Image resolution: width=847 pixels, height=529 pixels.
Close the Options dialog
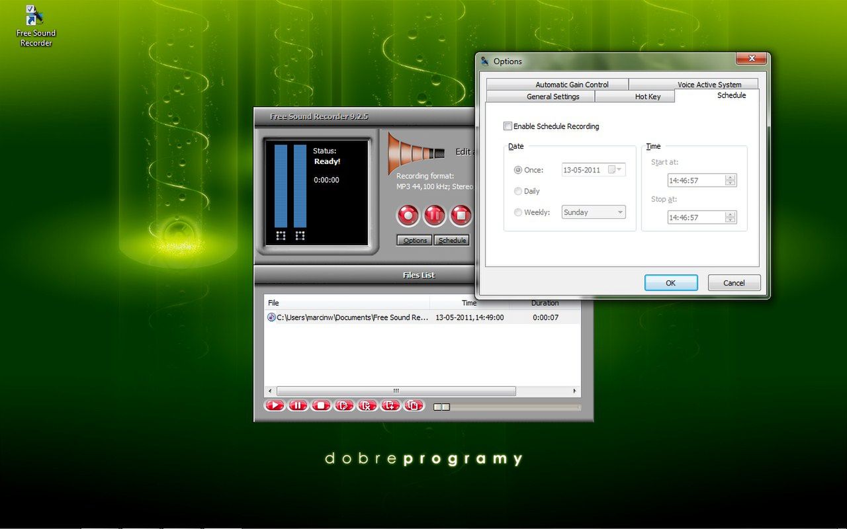click(x=752, y=59)
